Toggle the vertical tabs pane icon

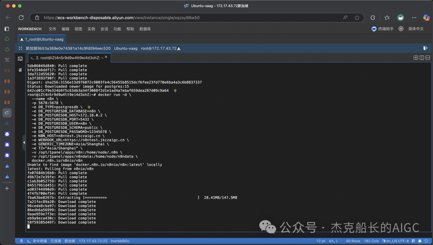(7, 29)
